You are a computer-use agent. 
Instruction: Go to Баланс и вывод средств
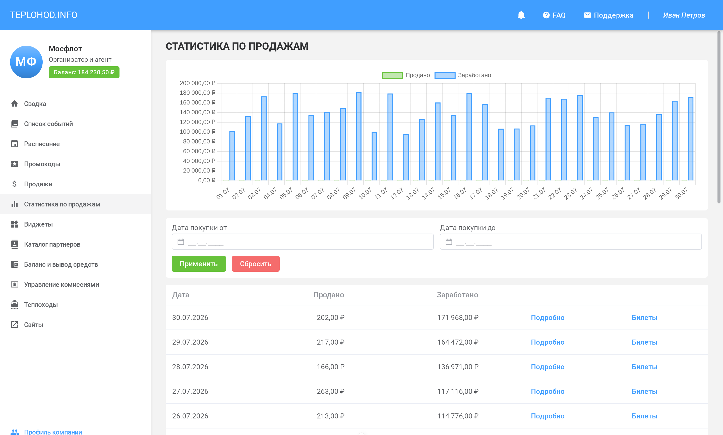coord(75,264)
